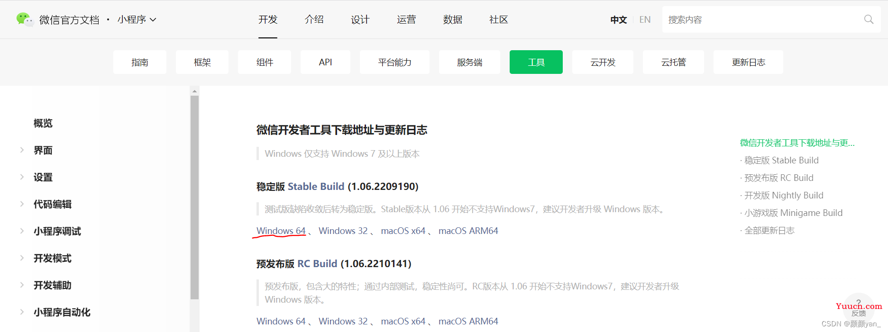This screenshot has height=332, width=888.
Task: Open the 代码编辑 sidebar item
Action: (x=53, y=204)
